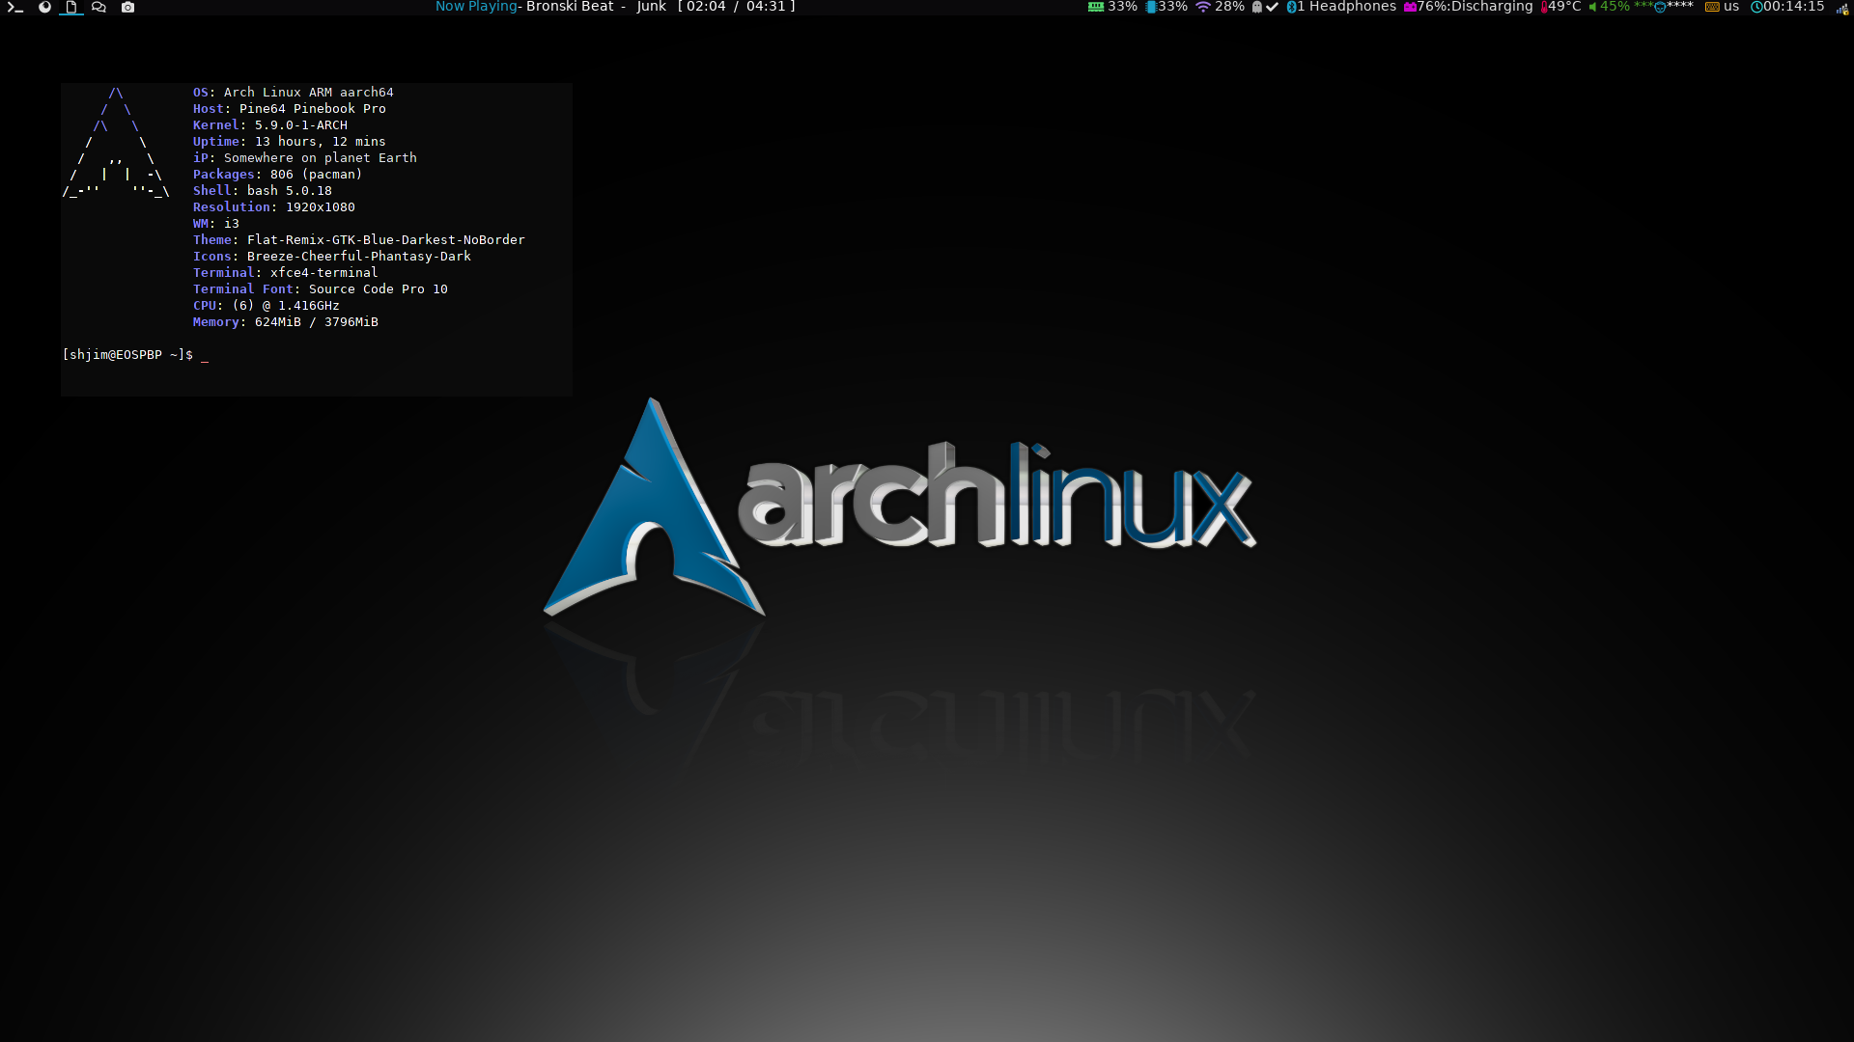Click the 'WM: i3' line
Screen dimensions: 1854x1042
216,224
